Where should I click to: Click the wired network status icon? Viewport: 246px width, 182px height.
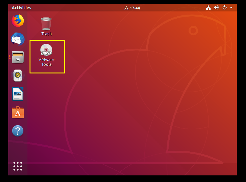click(208, 7)
